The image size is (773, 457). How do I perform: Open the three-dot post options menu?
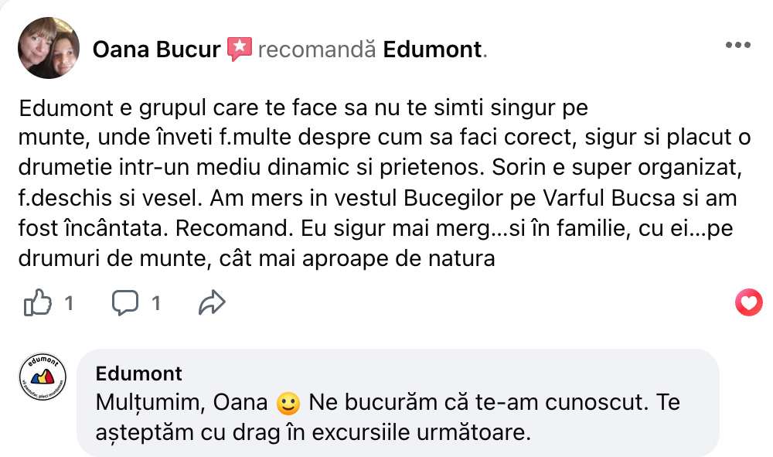pyautogui.click(x=738, y=45)
